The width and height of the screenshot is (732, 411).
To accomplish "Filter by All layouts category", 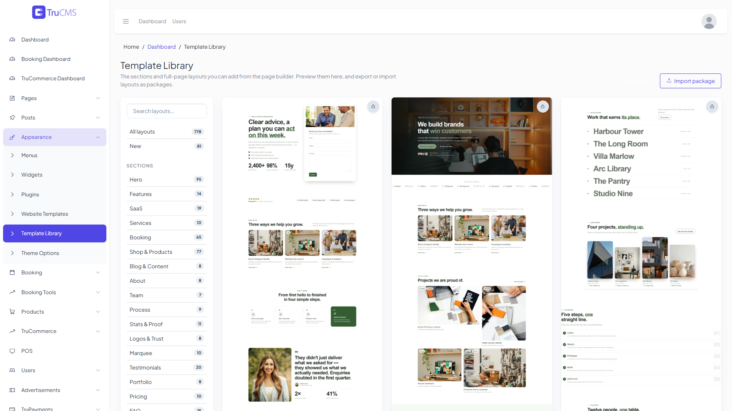I will pyautogui.click(x=167, y=132).
